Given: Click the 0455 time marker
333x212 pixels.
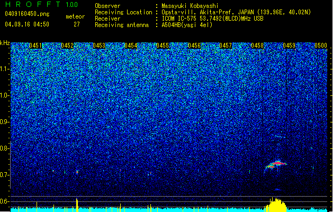Looking at the screenshot, I should click(163, 46).
